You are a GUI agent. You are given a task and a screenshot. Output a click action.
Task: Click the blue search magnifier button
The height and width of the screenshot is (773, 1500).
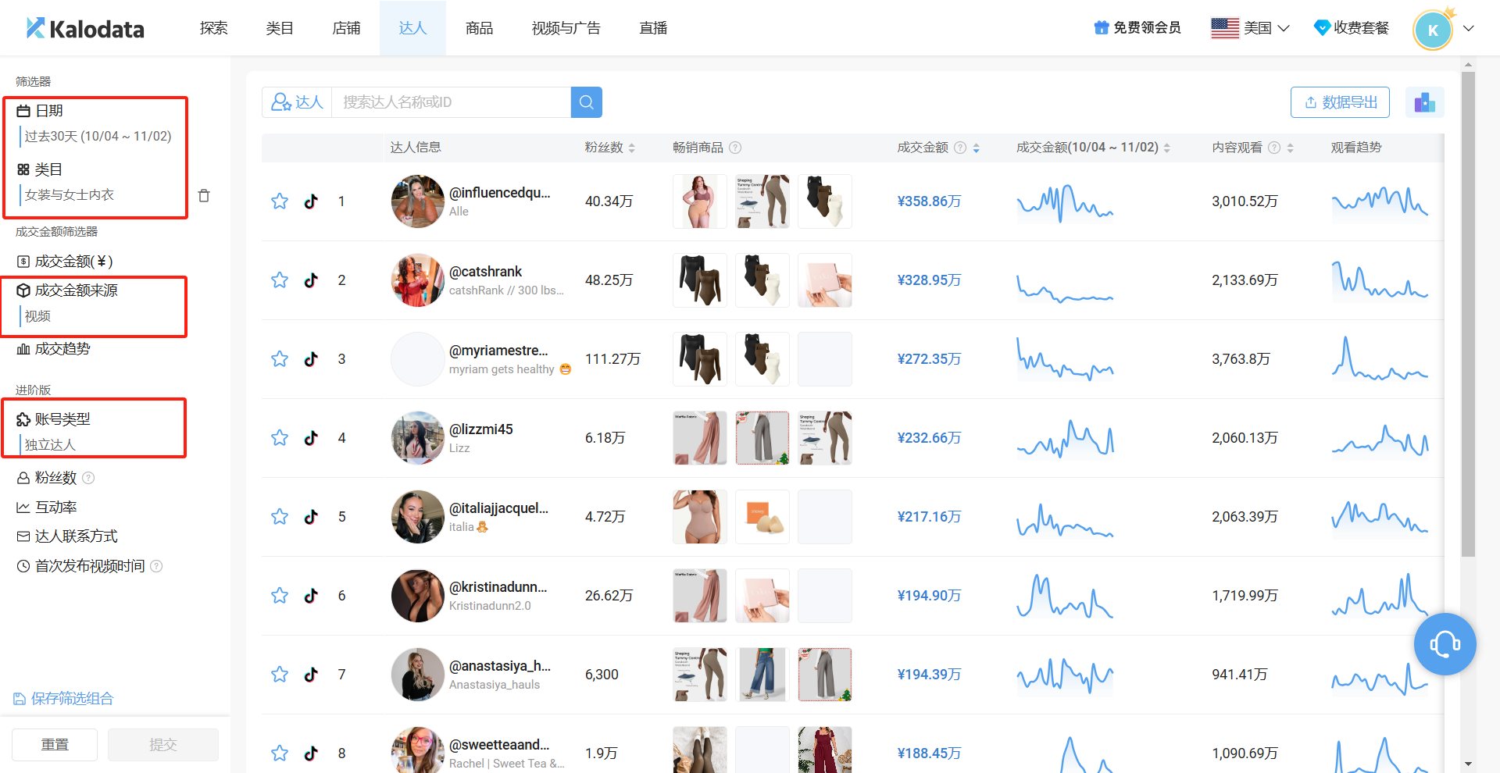tap(586, 102)
